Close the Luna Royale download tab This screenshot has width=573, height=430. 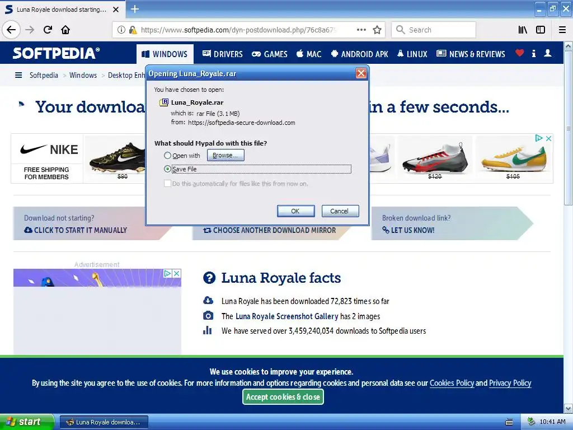pos(116,10)
